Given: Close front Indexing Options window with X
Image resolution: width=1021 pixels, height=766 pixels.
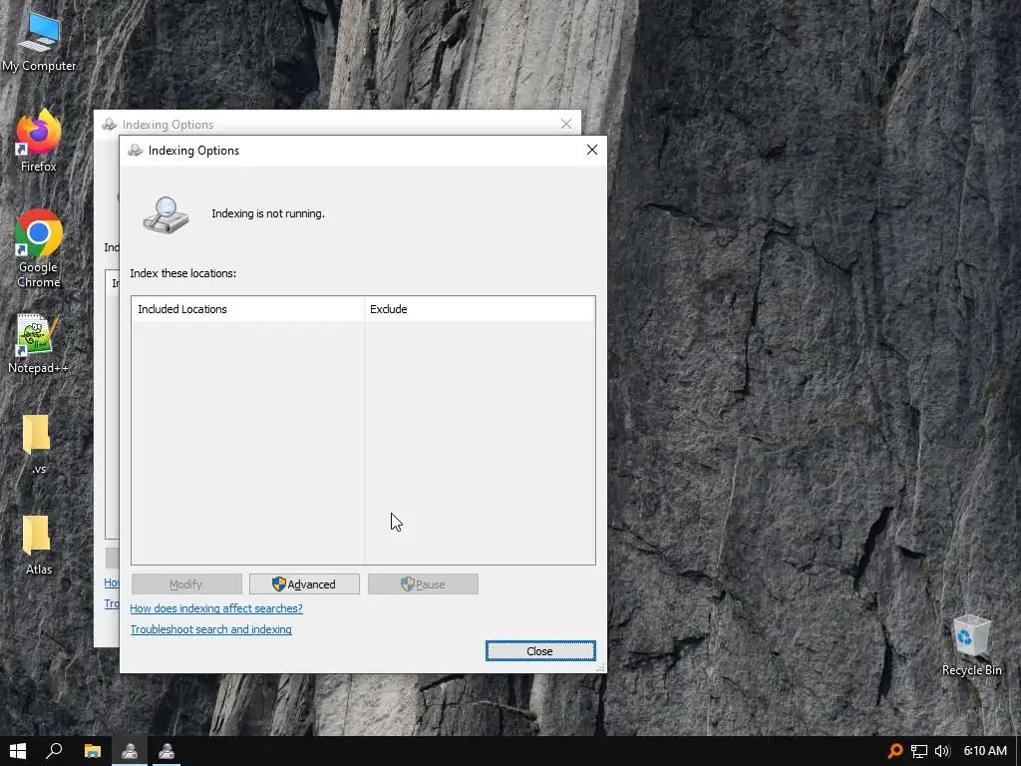Looking at the screenshot, I should click(x=592, y=150).
